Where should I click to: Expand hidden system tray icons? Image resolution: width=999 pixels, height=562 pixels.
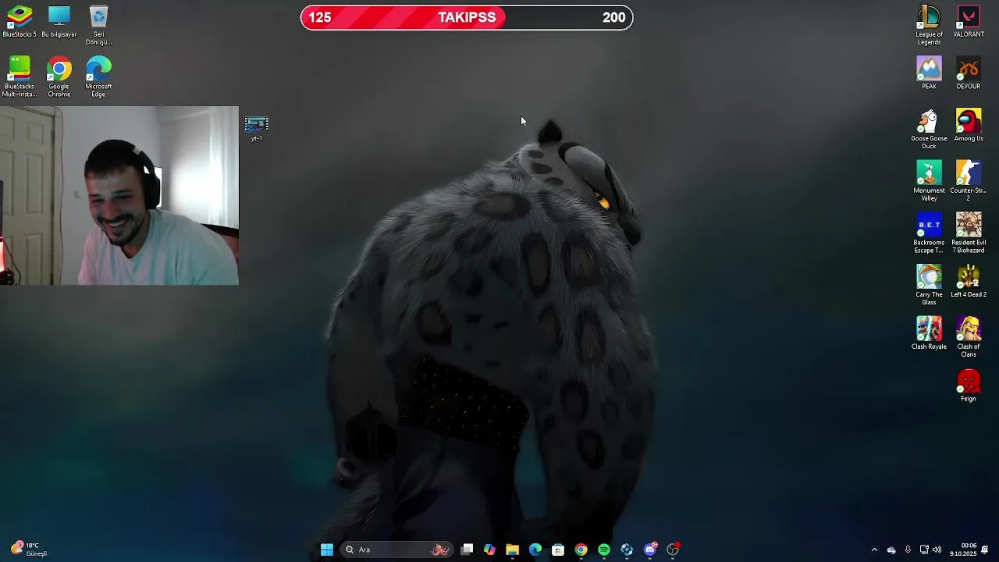874,550
